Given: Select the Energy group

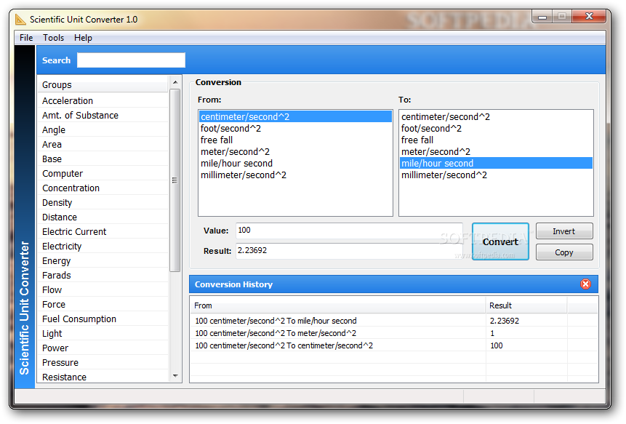Looking at the screenshot, I should 103,261.
